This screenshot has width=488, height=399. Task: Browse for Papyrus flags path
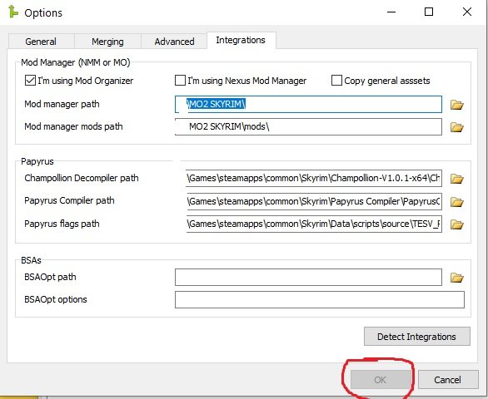point(457,224)
